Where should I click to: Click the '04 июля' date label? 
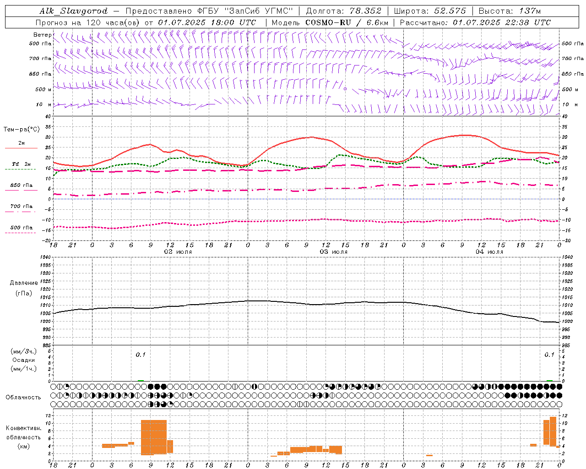489,252
